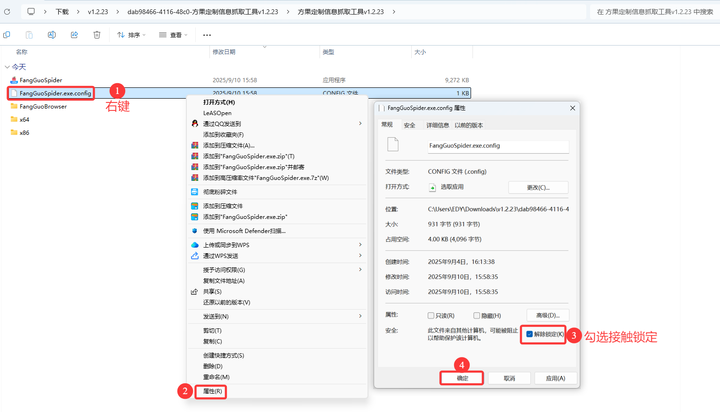Switch to the 常规 tab
This screenshot has height=412, width=720.
(x=387, y=124)
